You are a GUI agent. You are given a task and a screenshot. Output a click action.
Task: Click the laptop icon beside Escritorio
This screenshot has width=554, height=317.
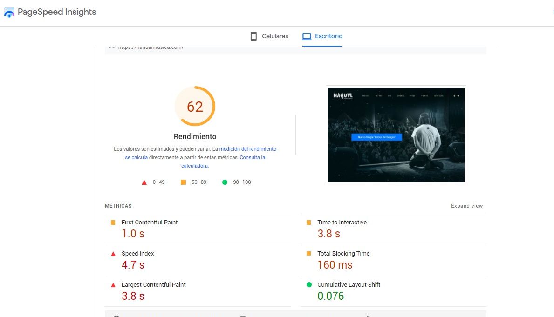tap(307, 36)
